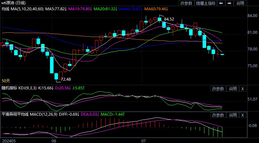Click the J:5.85 value

pyautogui.click(x=79, y=88)
